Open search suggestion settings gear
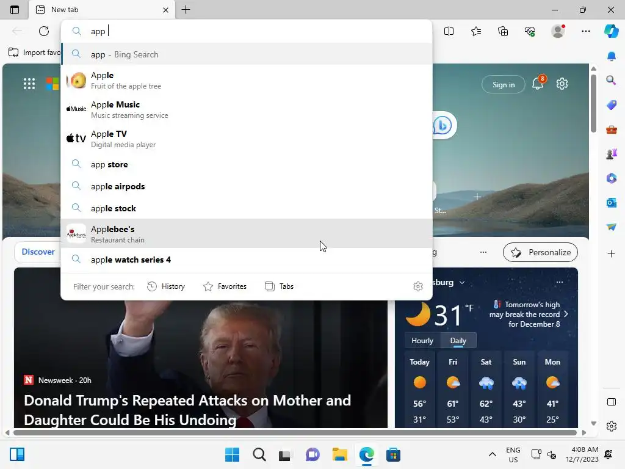This screenshot has height=469, width=625. click(x=417, y=286)
